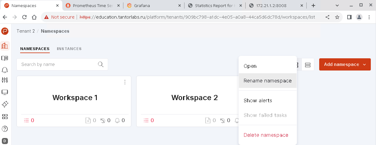Click the Search by name field
The width and height of the screenshot is (376, 145).
(58, 64)
